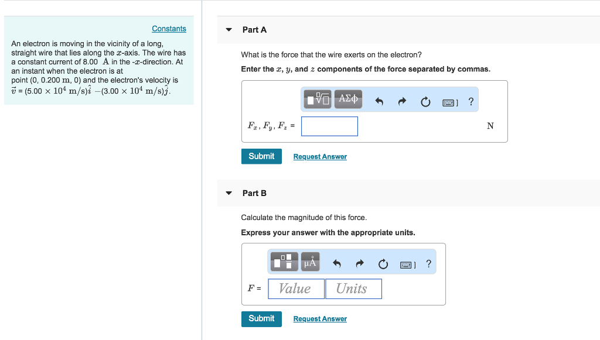The image size is (600, 340).
Task: Reset the Part A answer field
Action: click(425, 100)
